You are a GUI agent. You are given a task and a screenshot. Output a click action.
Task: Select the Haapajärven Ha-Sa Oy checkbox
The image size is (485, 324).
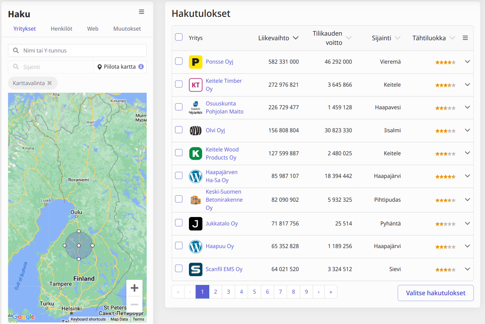[179, 176]
